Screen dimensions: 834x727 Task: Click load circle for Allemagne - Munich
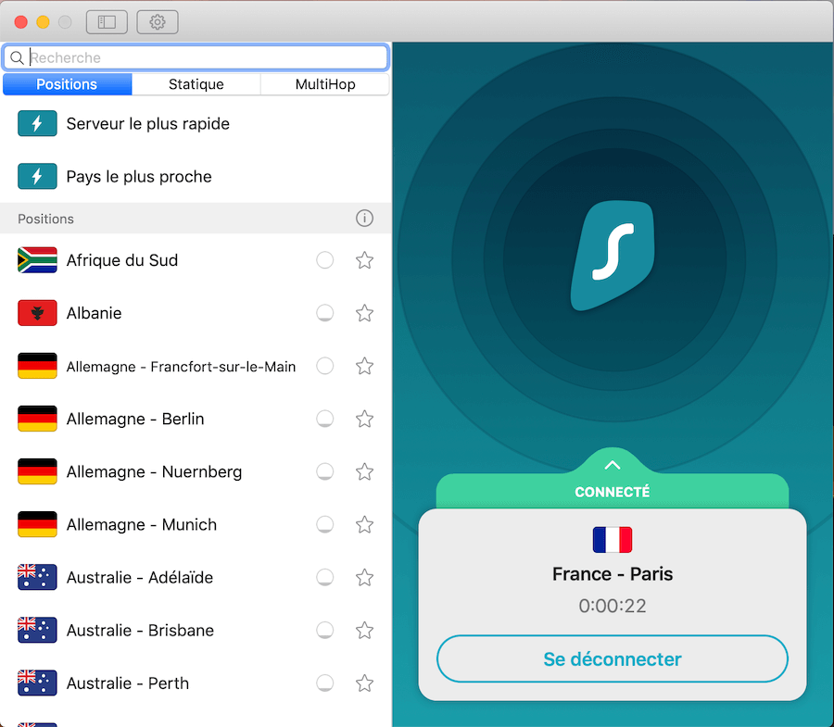(325, 524)
